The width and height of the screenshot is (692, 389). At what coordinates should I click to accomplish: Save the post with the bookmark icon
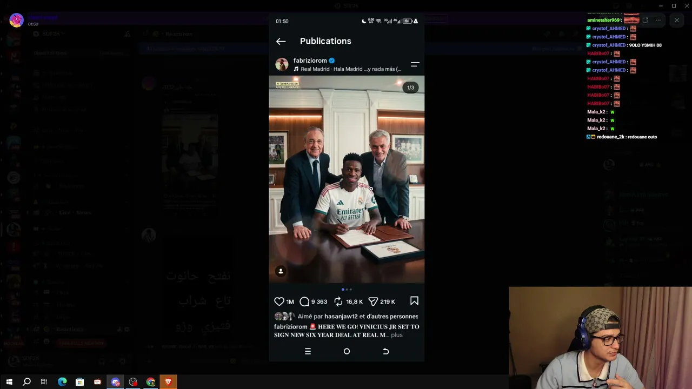tap(414, 301)
